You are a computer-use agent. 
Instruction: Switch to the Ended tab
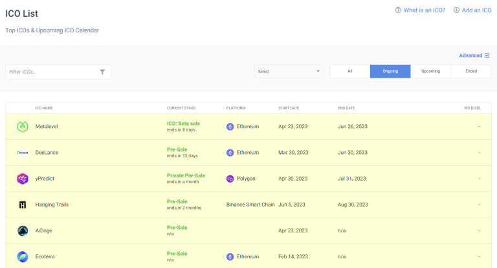pos(471,72)
